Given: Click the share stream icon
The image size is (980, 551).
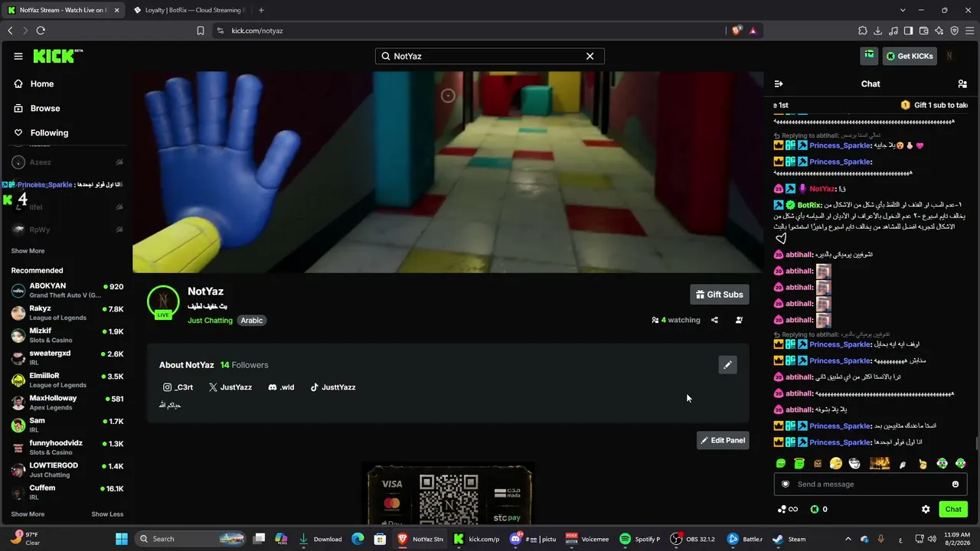Looking at the screenshot, I should (714, 320).
